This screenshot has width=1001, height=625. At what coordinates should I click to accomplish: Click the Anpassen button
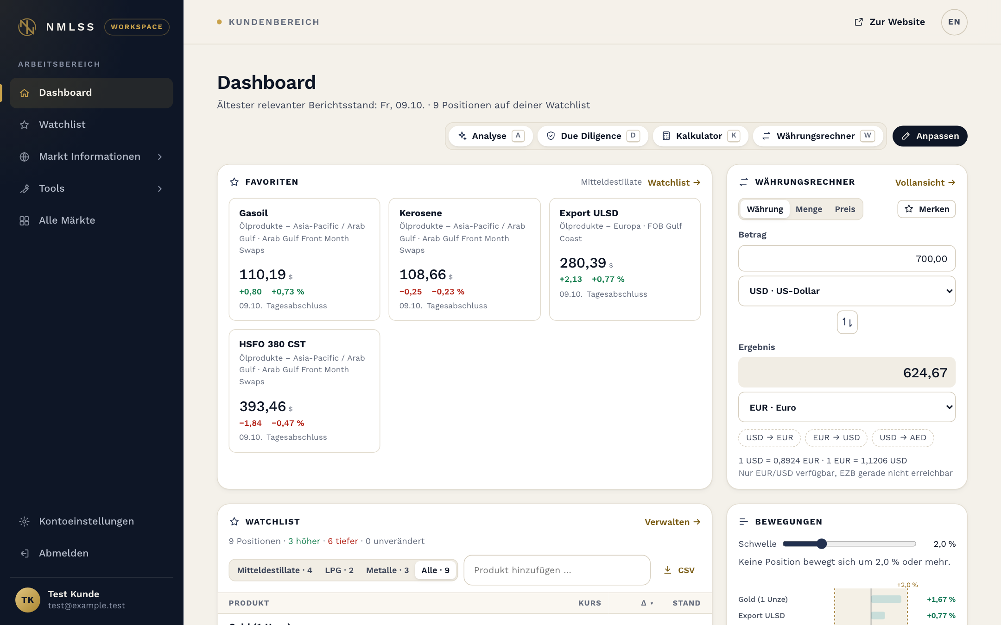point(930,136)
